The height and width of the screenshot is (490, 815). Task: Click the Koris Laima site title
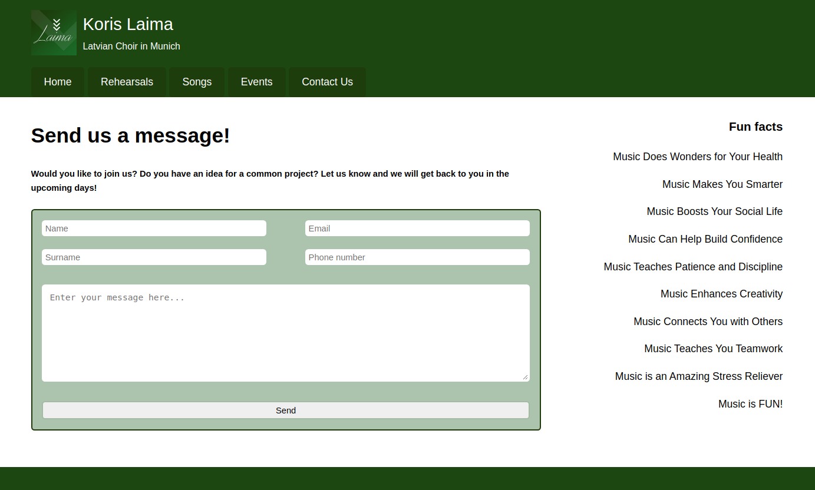pos(128,24)
